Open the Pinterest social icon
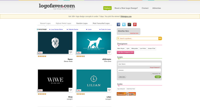 pos(135,24)
